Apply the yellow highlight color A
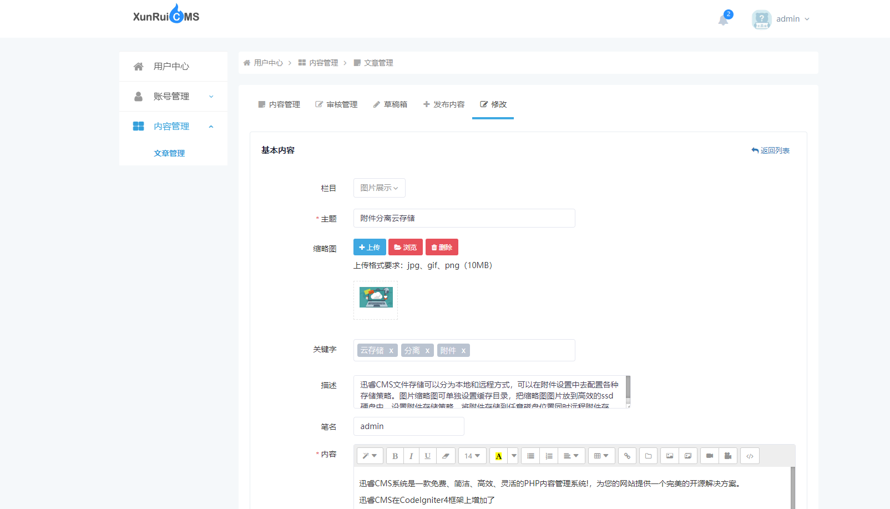890x509 pixels. tap(498, 456)
